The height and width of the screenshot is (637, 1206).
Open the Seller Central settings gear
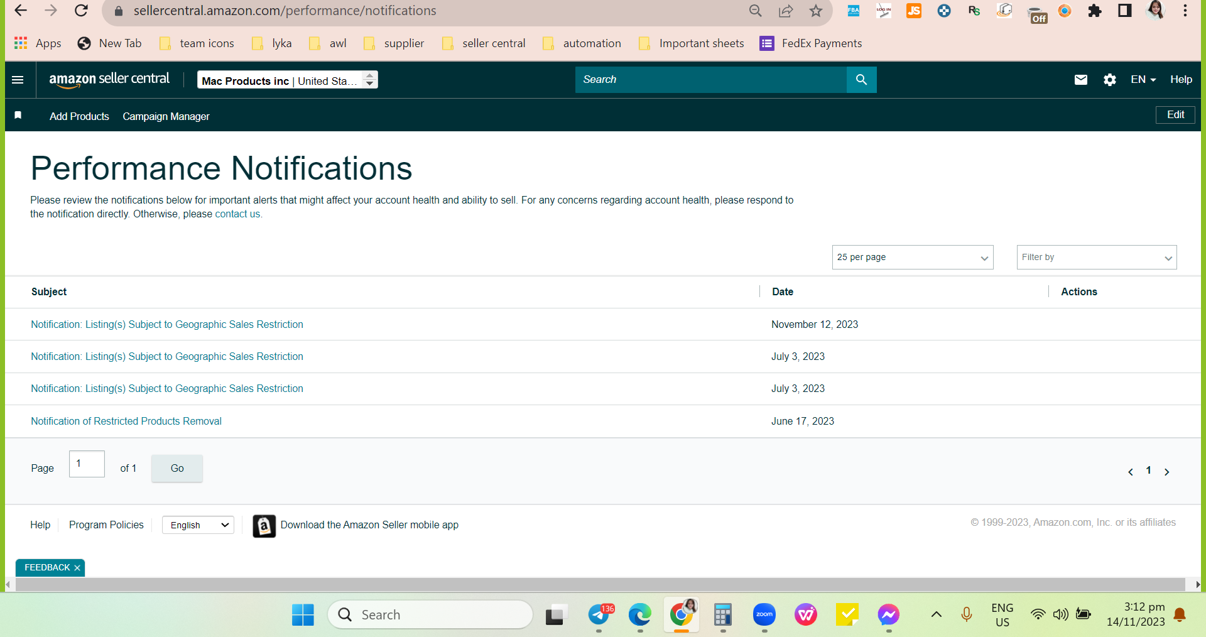click(1109, 80)
